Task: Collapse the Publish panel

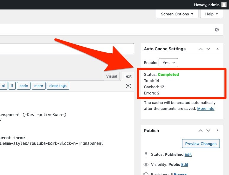Action: pos(217,131)
